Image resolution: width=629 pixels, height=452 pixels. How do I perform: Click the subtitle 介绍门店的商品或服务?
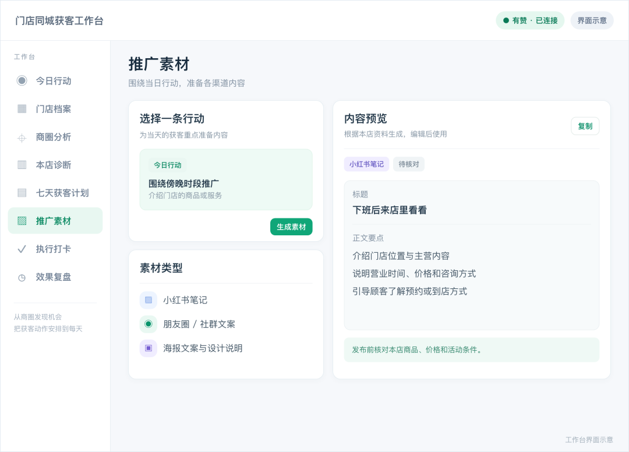coord(185,195)
